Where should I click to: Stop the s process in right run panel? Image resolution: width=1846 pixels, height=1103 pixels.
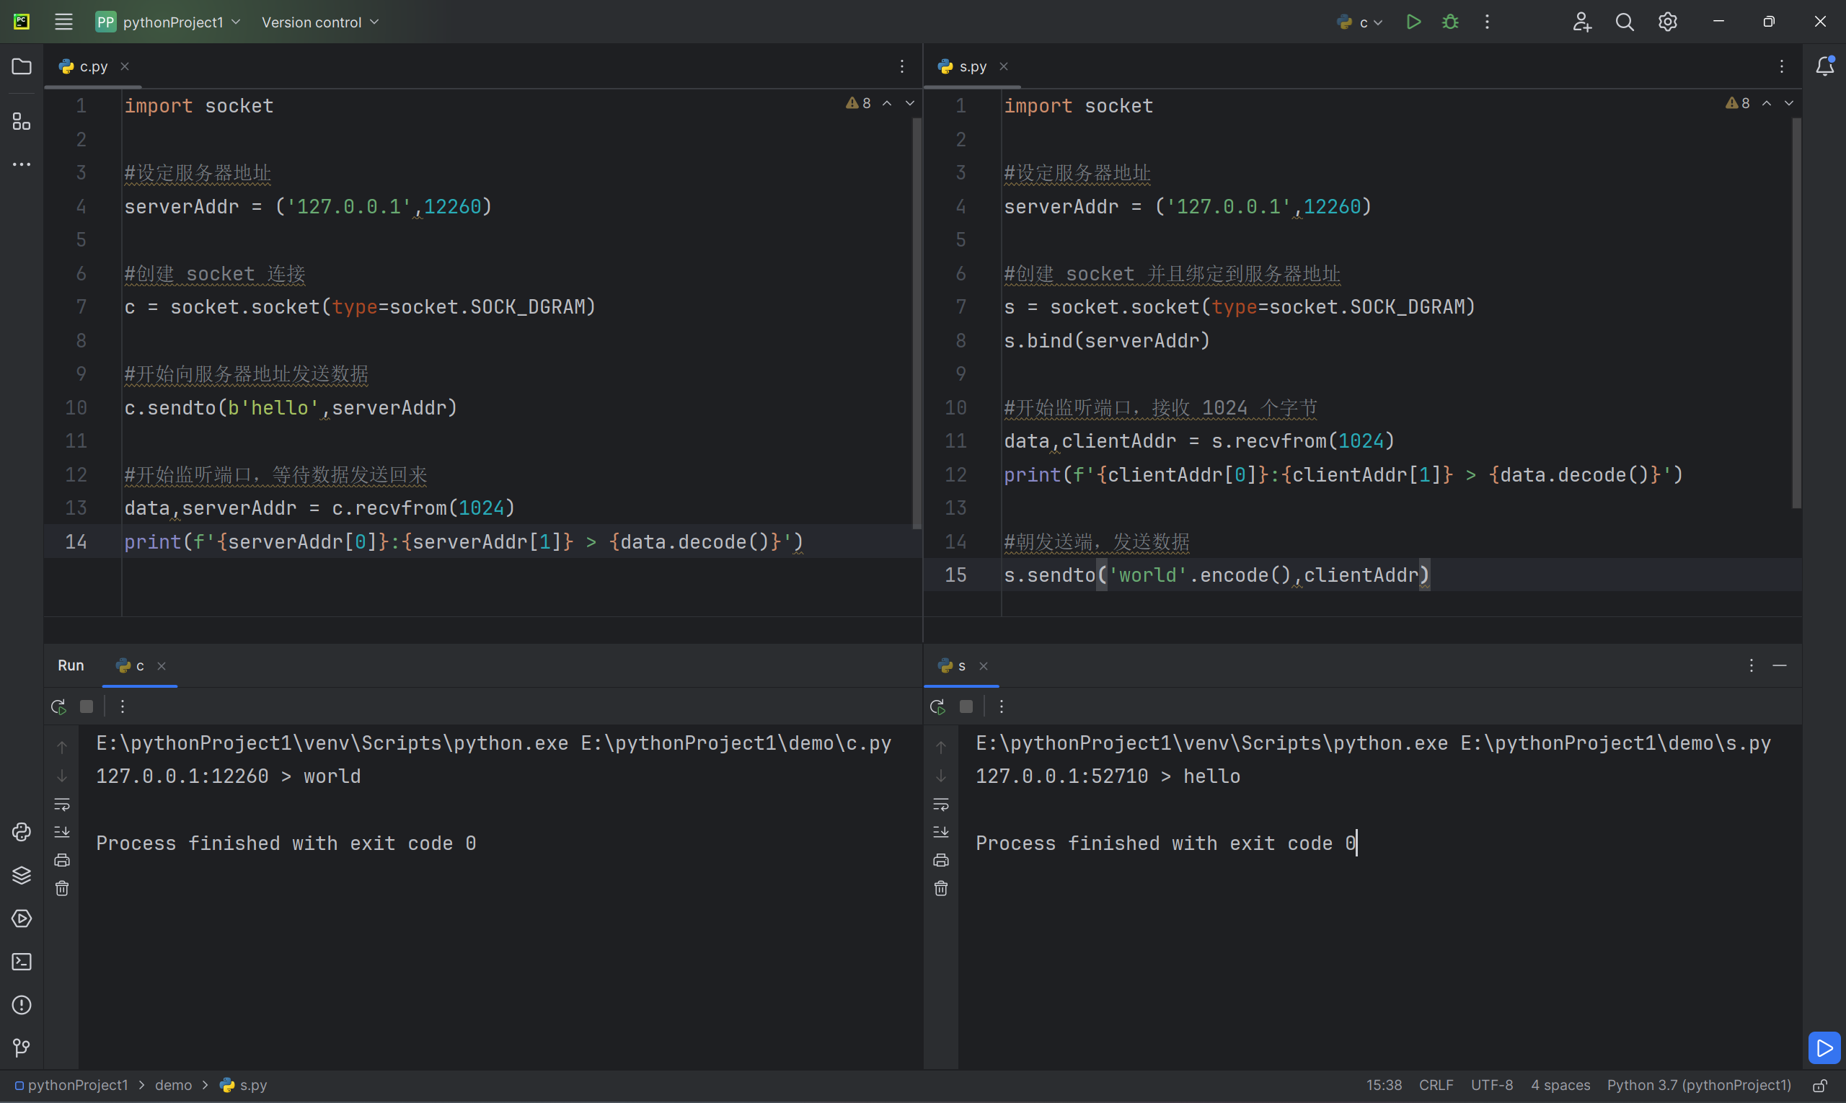(966, 706)
